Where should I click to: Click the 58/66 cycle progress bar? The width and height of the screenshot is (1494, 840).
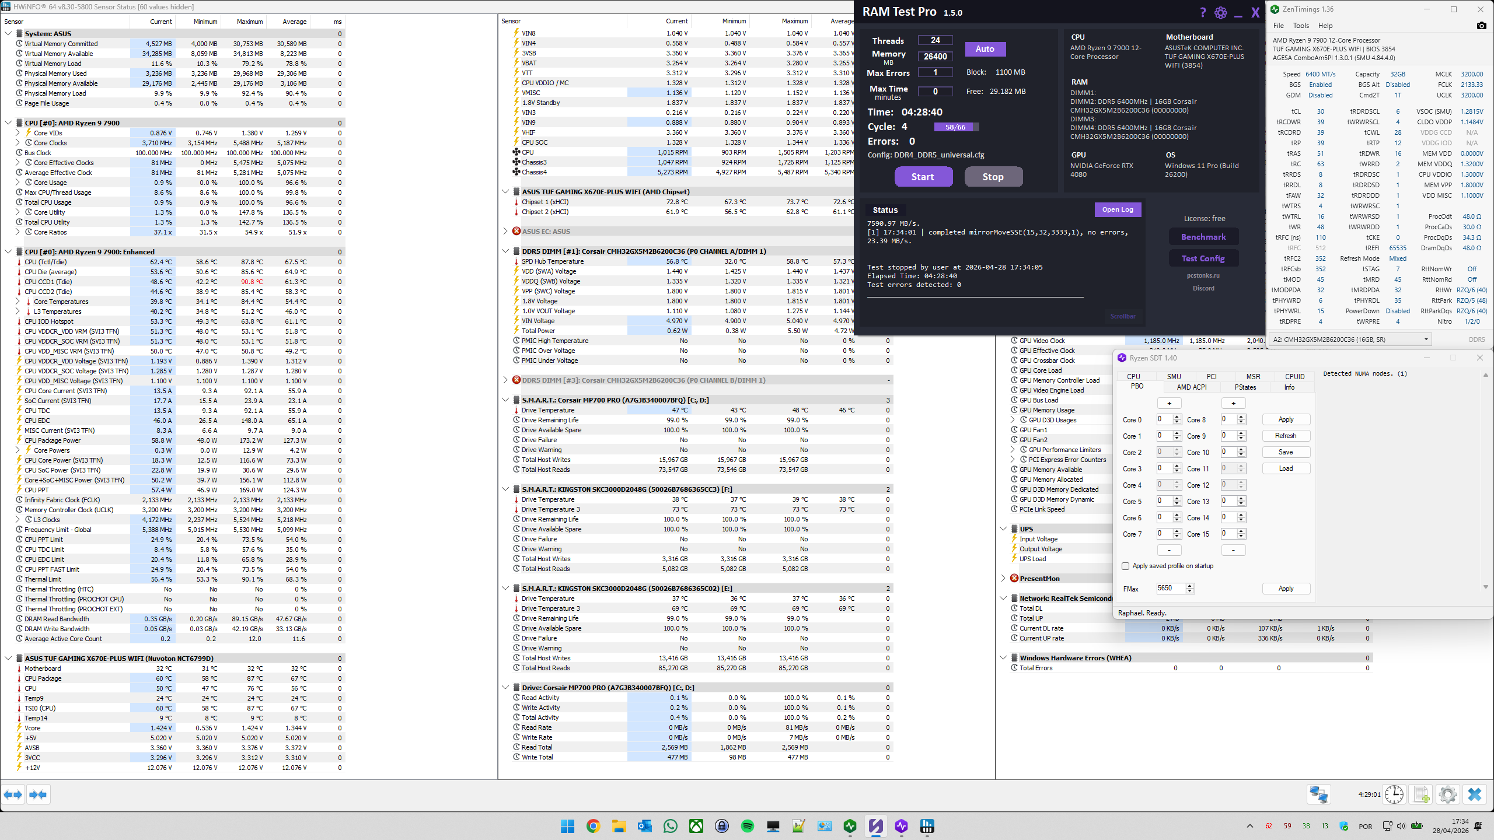point(955,127)
